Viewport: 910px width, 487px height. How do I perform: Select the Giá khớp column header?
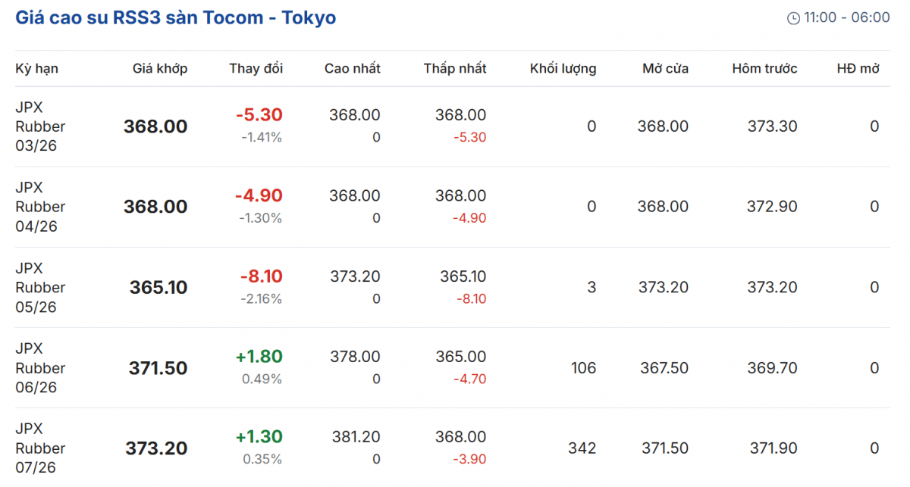click(x=159, y=69)
